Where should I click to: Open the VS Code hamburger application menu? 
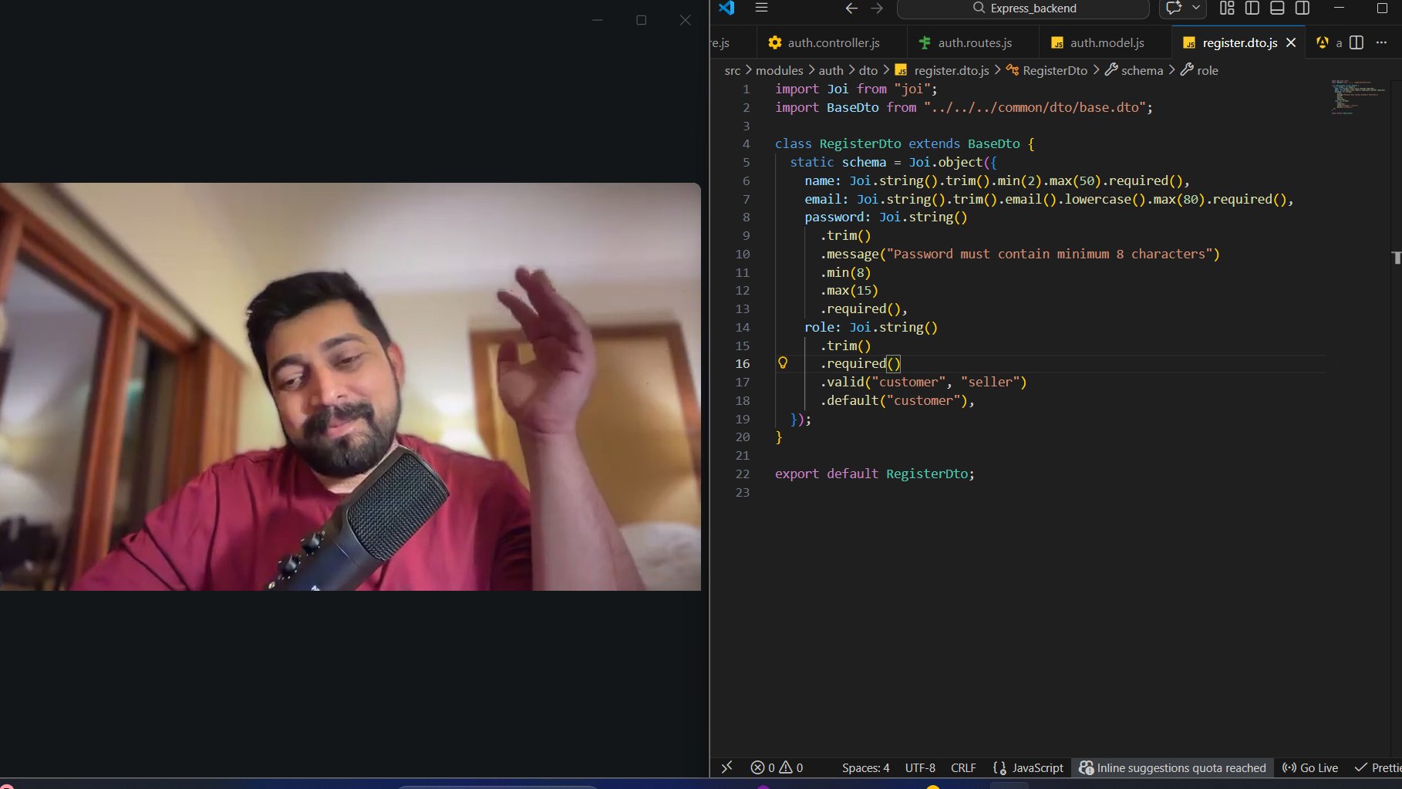pos(761,8)
